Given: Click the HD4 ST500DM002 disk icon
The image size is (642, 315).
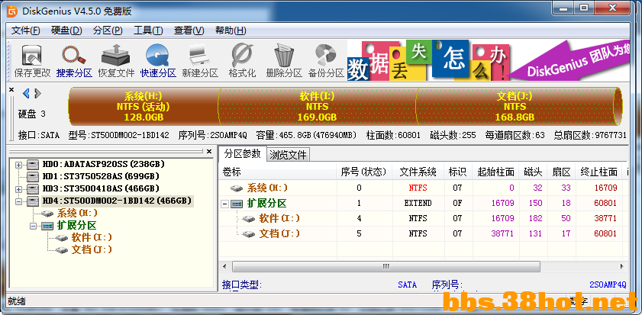Looking at the screenshot, I should tap(33, 201).
